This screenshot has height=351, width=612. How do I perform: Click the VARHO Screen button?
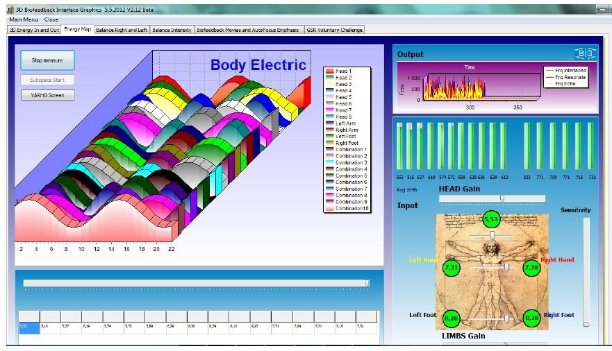click(47, 95)
